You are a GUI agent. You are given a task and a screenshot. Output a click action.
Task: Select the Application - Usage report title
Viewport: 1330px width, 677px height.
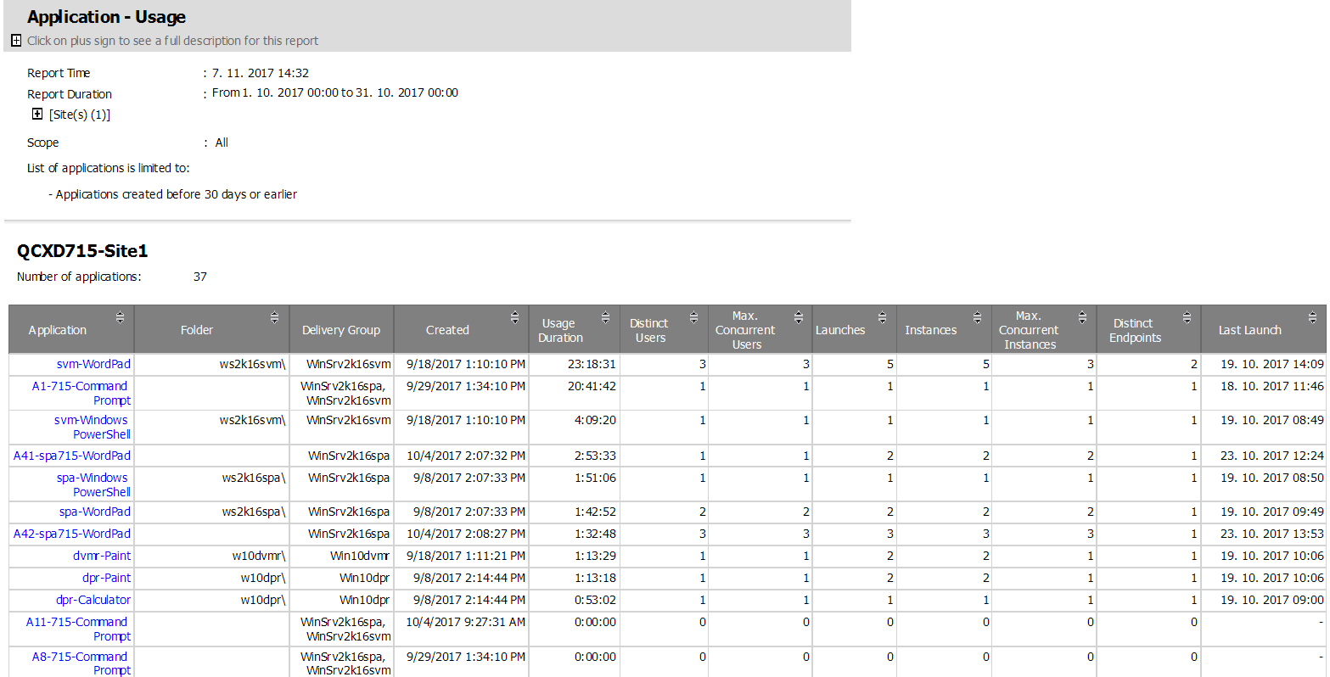click(x=106, y=17)
